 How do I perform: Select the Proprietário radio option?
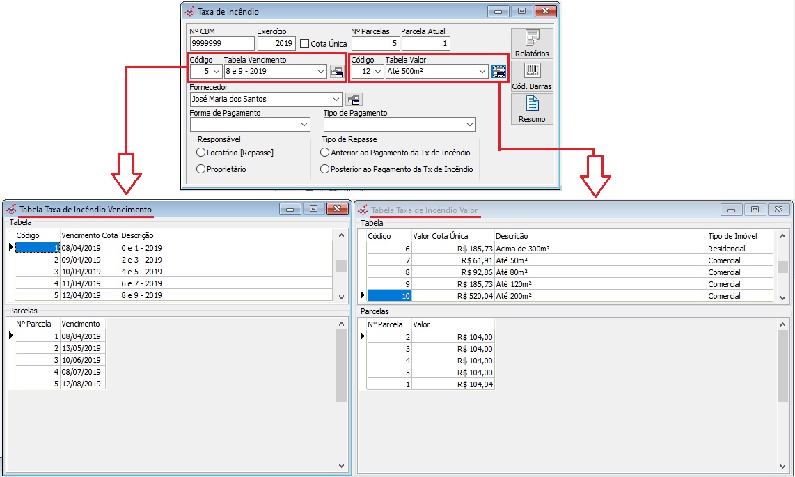click(x=201, y=169)
